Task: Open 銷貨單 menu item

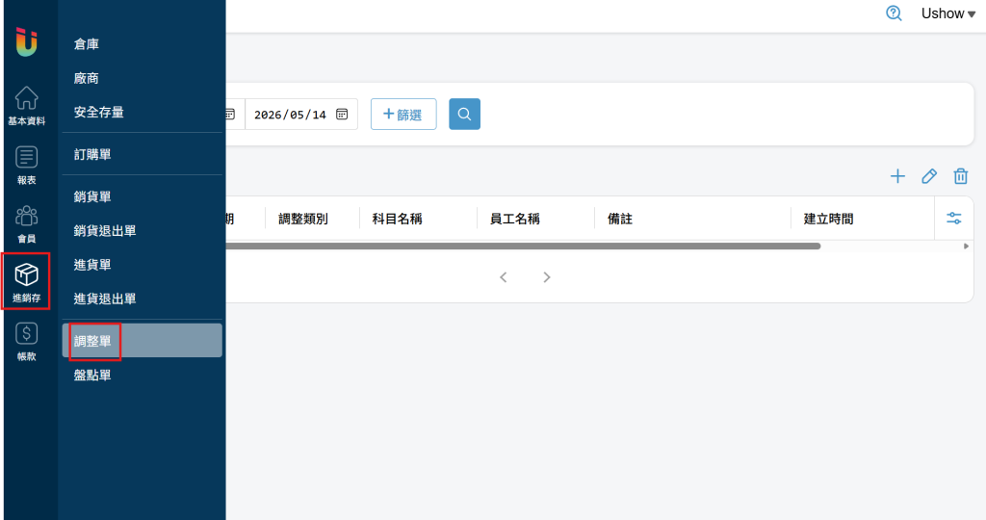Action: pyautogui.click(x=143, y=196)
